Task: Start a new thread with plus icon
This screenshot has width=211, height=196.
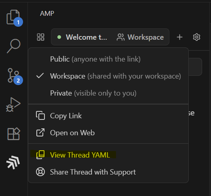Action: [179, 37]
